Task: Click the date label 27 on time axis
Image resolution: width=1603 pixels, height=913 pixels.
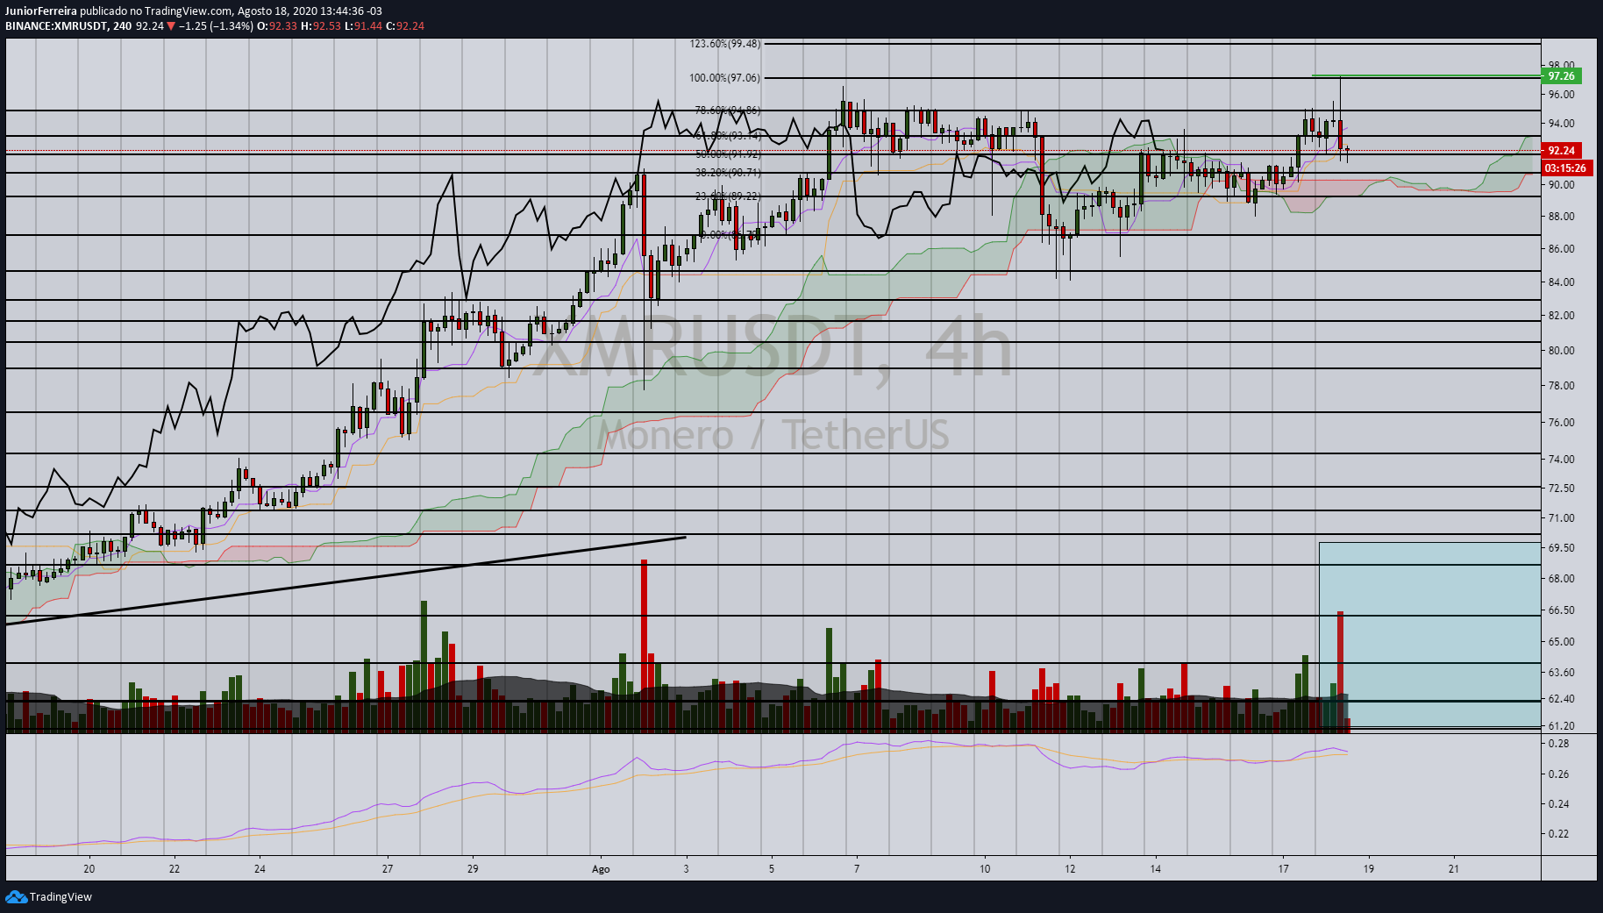Action: coord(388,869)
